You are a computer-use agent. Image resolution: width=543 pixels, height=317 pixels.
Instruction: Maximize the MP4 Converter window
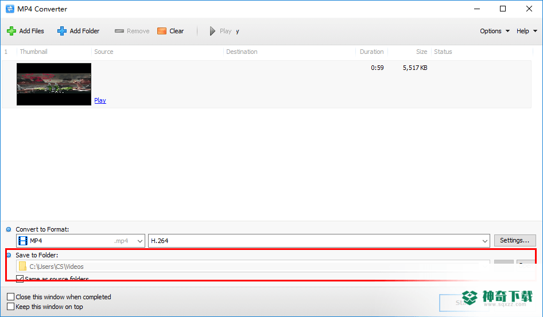[503, 9]
